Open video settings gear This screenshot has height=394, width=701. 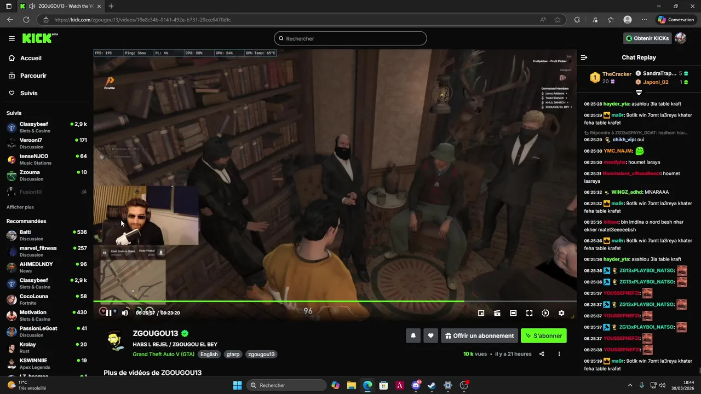tap(561, 313)
